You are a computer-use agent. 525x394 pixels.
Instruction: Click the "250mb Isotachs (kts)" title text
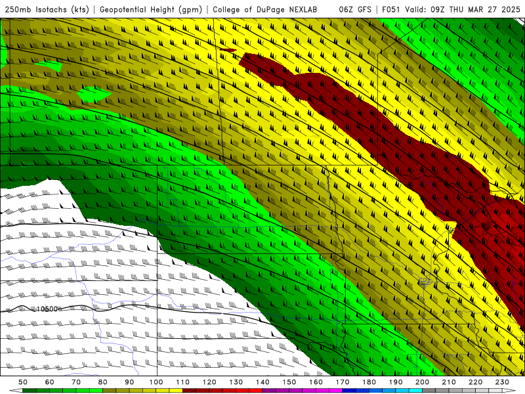(x=47, y=9)
